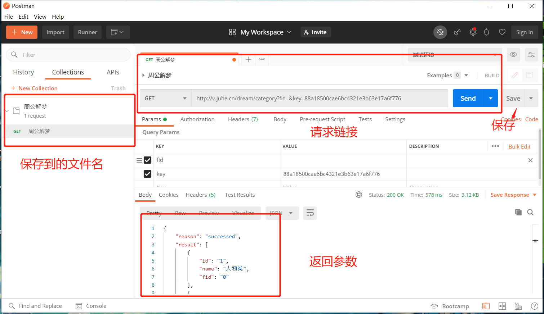The image size is (544, 314).
Task: Switch to the Collections tab
Action: (x=68, y=72)
